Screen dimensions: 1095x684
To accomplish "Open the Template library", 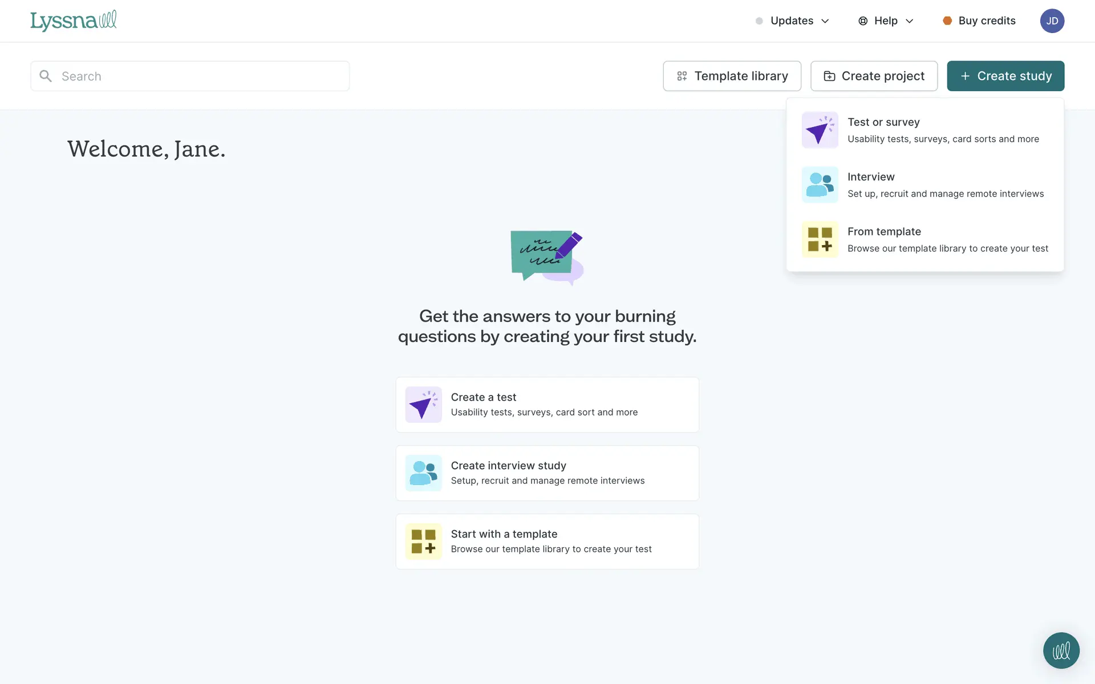I will pyautogui.click(x=732, y=76).
